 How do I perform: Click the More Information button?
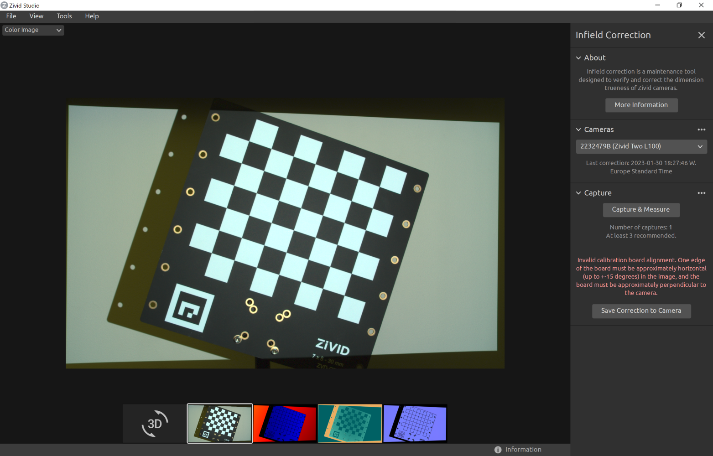(641, 105)
